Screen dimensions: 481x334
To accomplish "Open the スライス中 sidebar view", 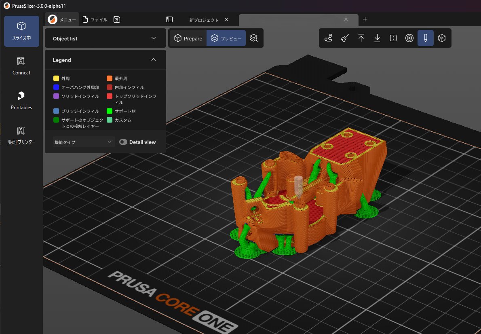I will (x=21, y=31).
